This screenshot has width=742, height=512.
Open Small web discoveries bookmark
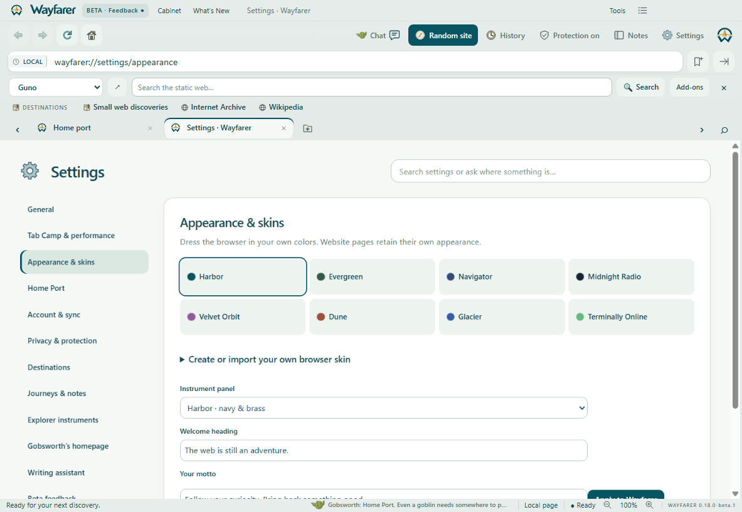coord(125,107)
